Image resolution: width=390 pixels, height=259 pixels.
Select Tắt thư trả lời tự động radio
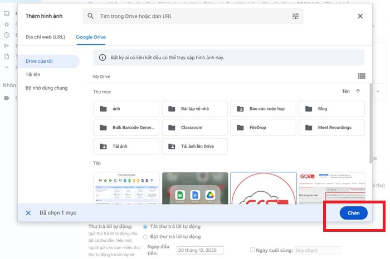(x=145, y=227)
